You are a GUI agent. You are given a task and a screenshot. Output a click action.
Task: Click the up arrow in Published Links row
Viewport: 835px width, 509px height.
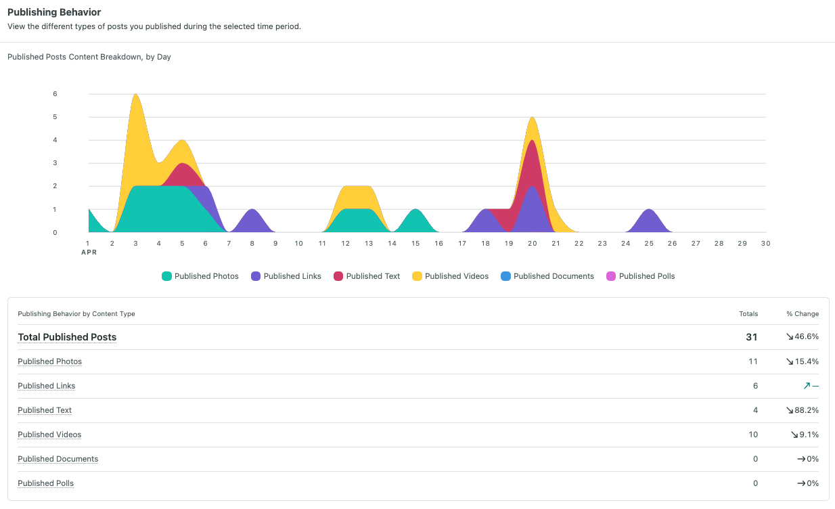807,386
